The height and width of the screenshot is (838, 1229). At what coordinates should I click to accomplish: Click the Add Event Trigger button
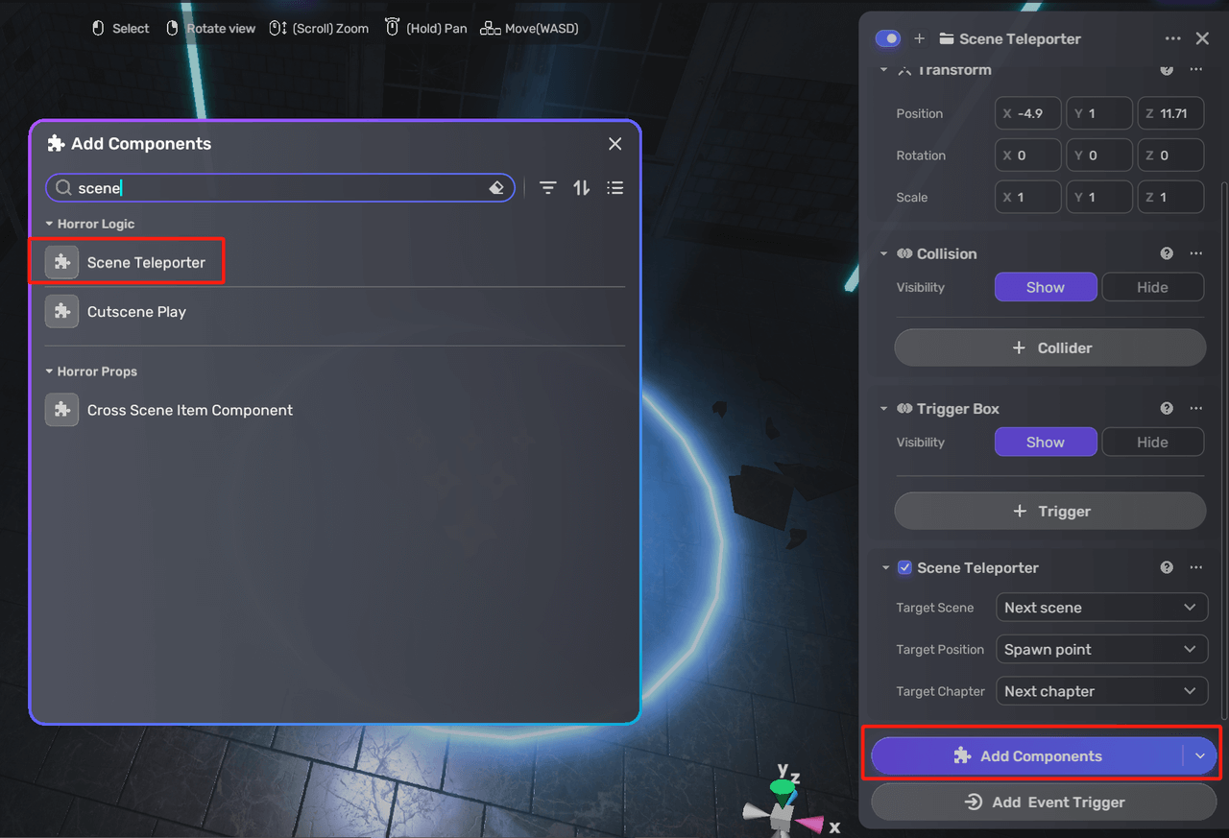(x=1043, y=802)
